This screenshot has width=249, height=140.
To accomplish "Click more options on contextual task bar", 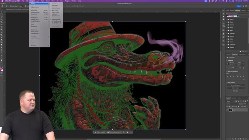I will pyautogui.click(x=131, y=132).
